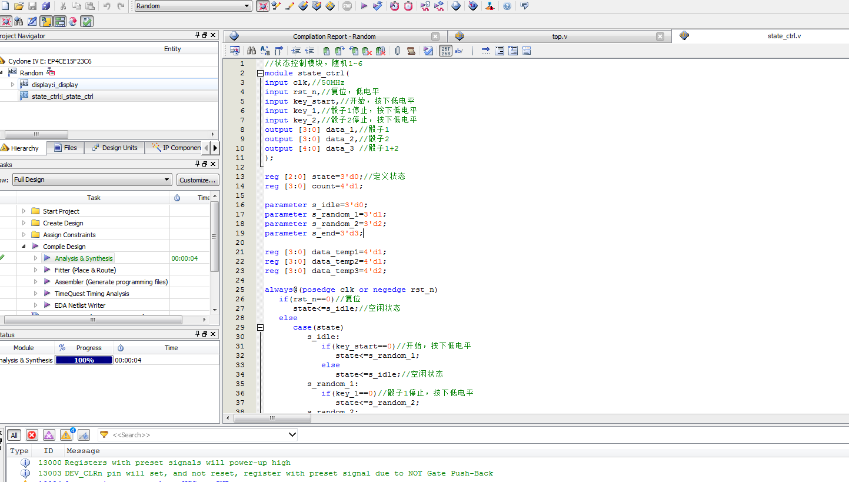Switch to the Files navigator tab

(65, 148)
